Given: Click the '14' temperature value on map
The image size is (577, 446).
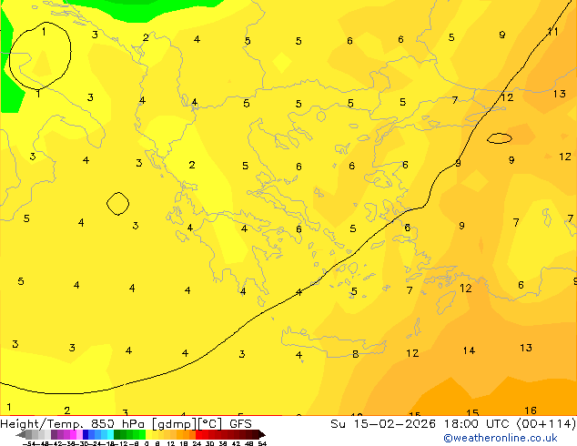Looking at the screenshot, I should [x=470, y=350].
